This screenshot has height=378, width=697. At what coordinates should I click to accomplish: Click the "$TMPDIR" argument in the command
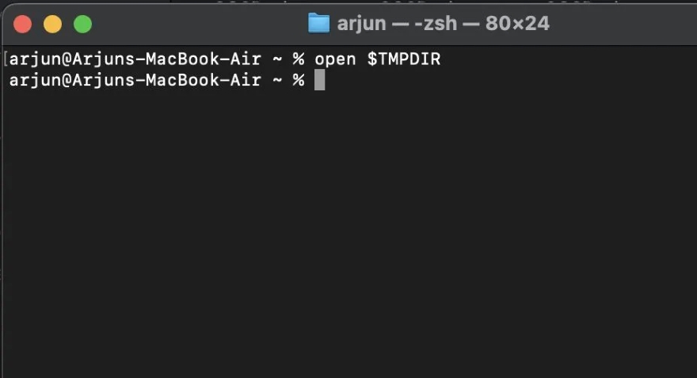tap(403, 59)
